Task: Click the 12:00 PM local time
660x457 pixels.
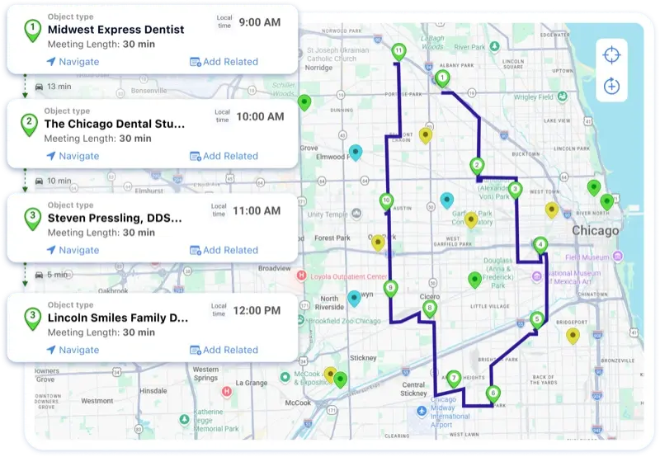Action: point(257,310)
